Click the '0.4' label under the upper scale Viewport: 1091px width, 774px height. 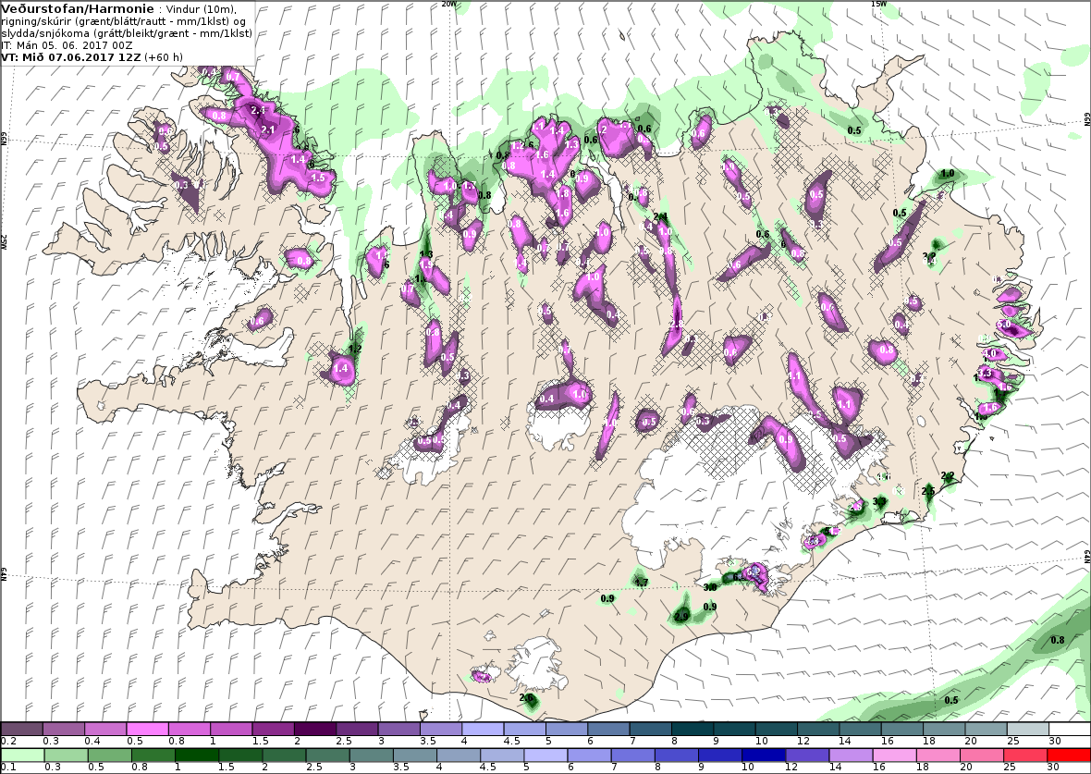92,742
